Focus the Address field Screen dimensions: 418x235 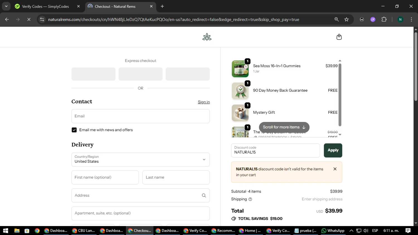140,195
